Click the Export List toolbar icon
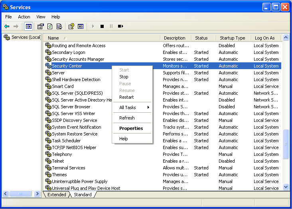The image size is (292, 209). (x=59, y=26)
